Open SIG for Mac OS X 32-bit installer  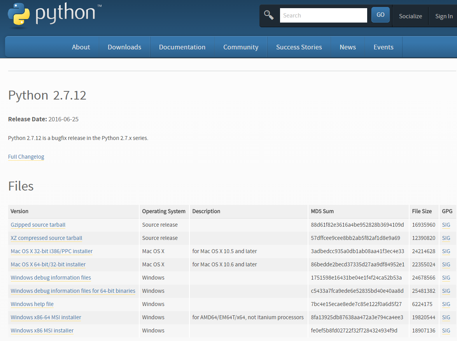[x=446, y=251]
